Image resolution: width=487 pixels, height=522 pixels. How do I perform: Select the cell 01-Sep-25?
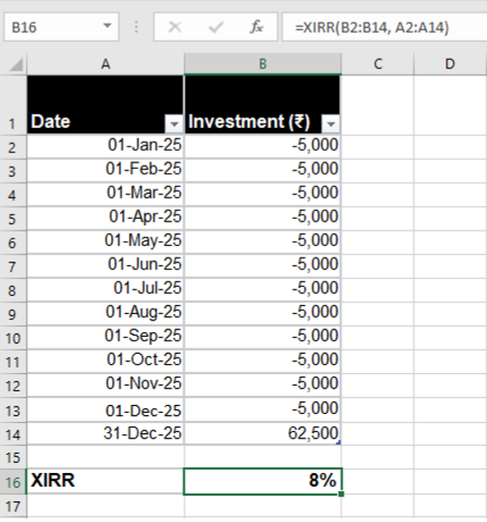pos(105,338)
